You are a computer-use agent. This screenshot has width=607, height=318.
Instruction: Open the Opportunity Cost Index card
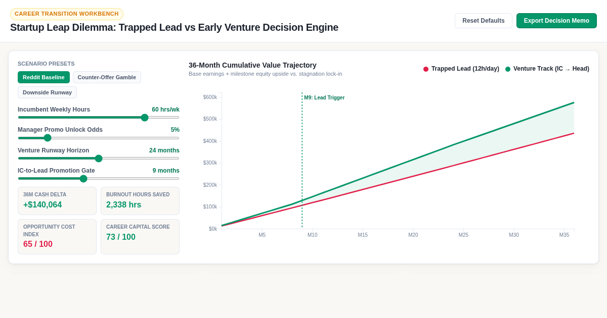57,237
